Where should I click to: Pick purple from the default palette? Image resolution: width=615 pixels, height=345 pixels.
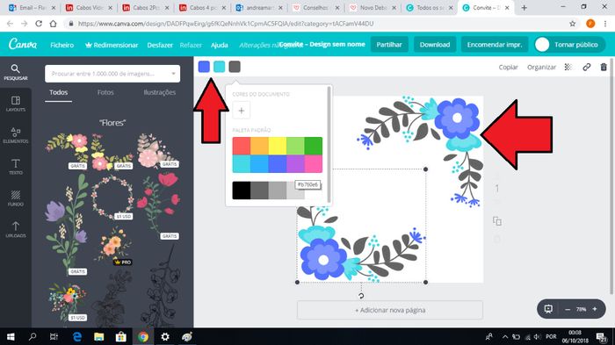tap(295, 164)
